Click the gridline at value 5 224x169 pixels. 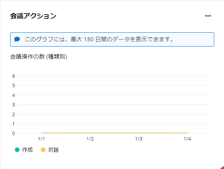pyautogui.click(x=114, y=85)
